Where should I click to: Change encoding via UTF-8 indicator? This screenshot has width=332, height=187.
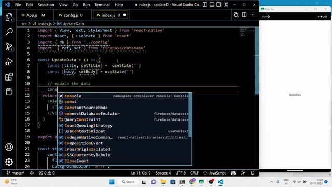(181, 173)
